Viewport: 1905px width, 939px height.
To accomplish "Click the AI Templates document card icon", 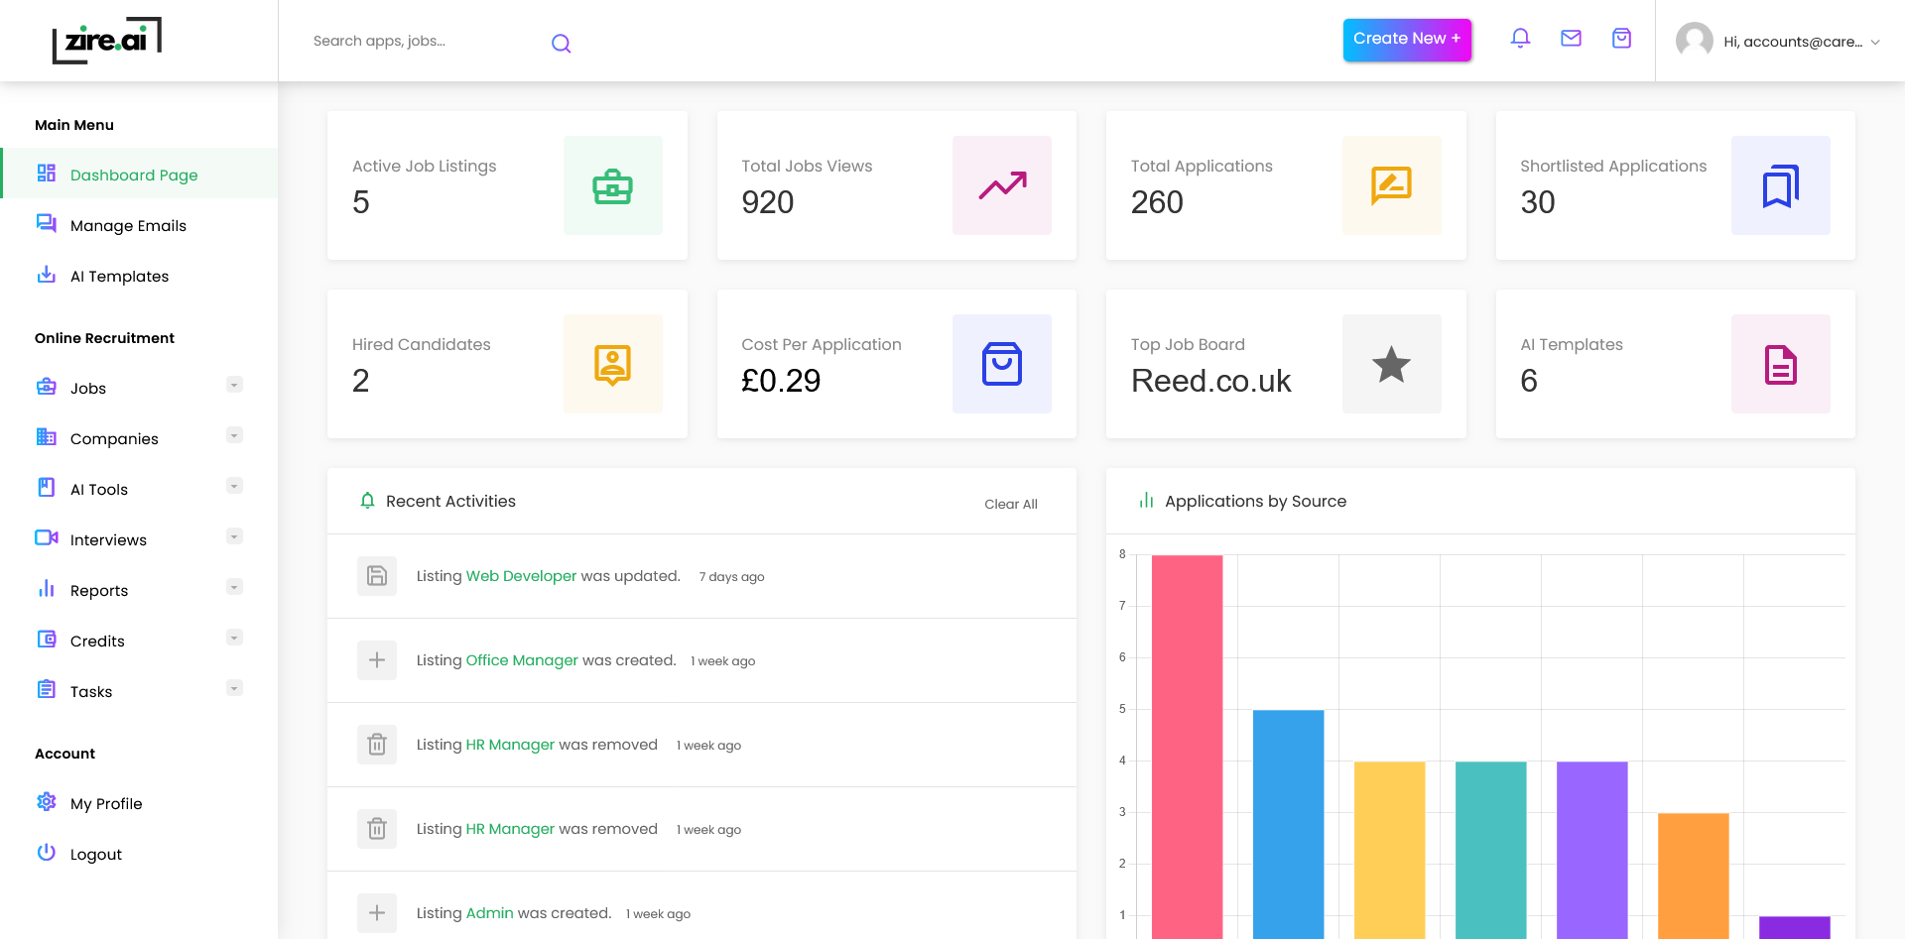I will click(x=1780, y=364).
